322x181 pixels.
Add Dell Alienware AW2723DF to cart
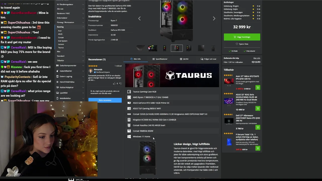[x=258, y=127]
